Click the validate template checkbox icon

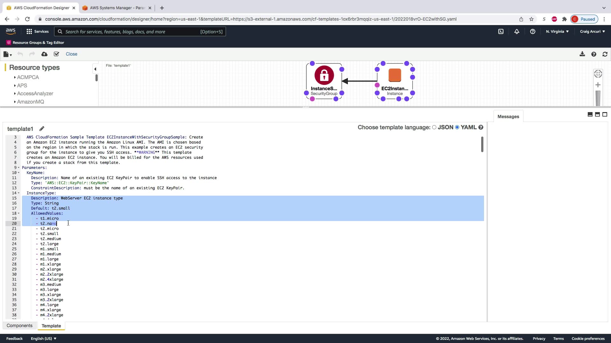pyautogui.click(x=56, y=54)
